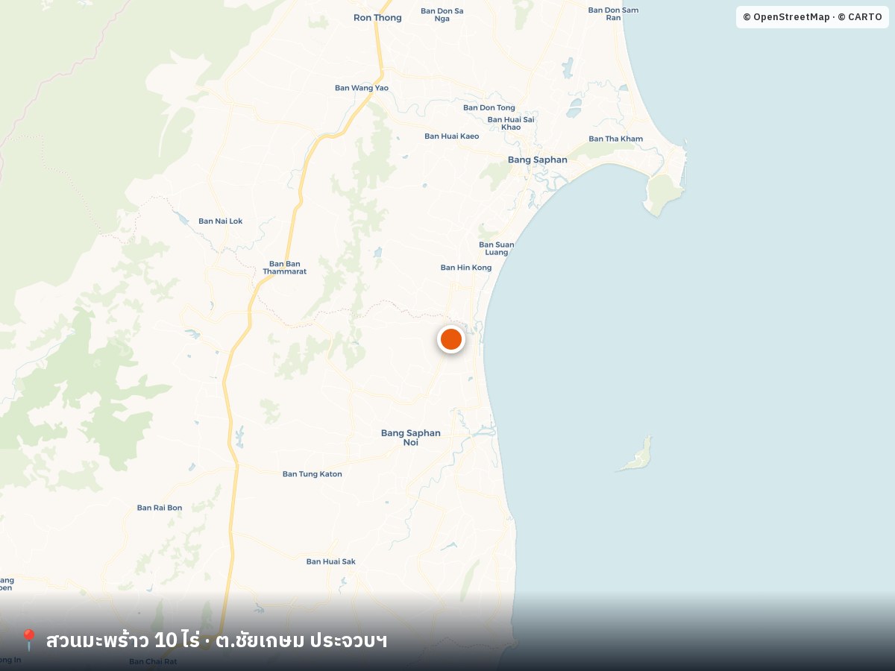Click the Ban Nai Lok label
Screen dimensions: 895x671
tap(221, 221)
